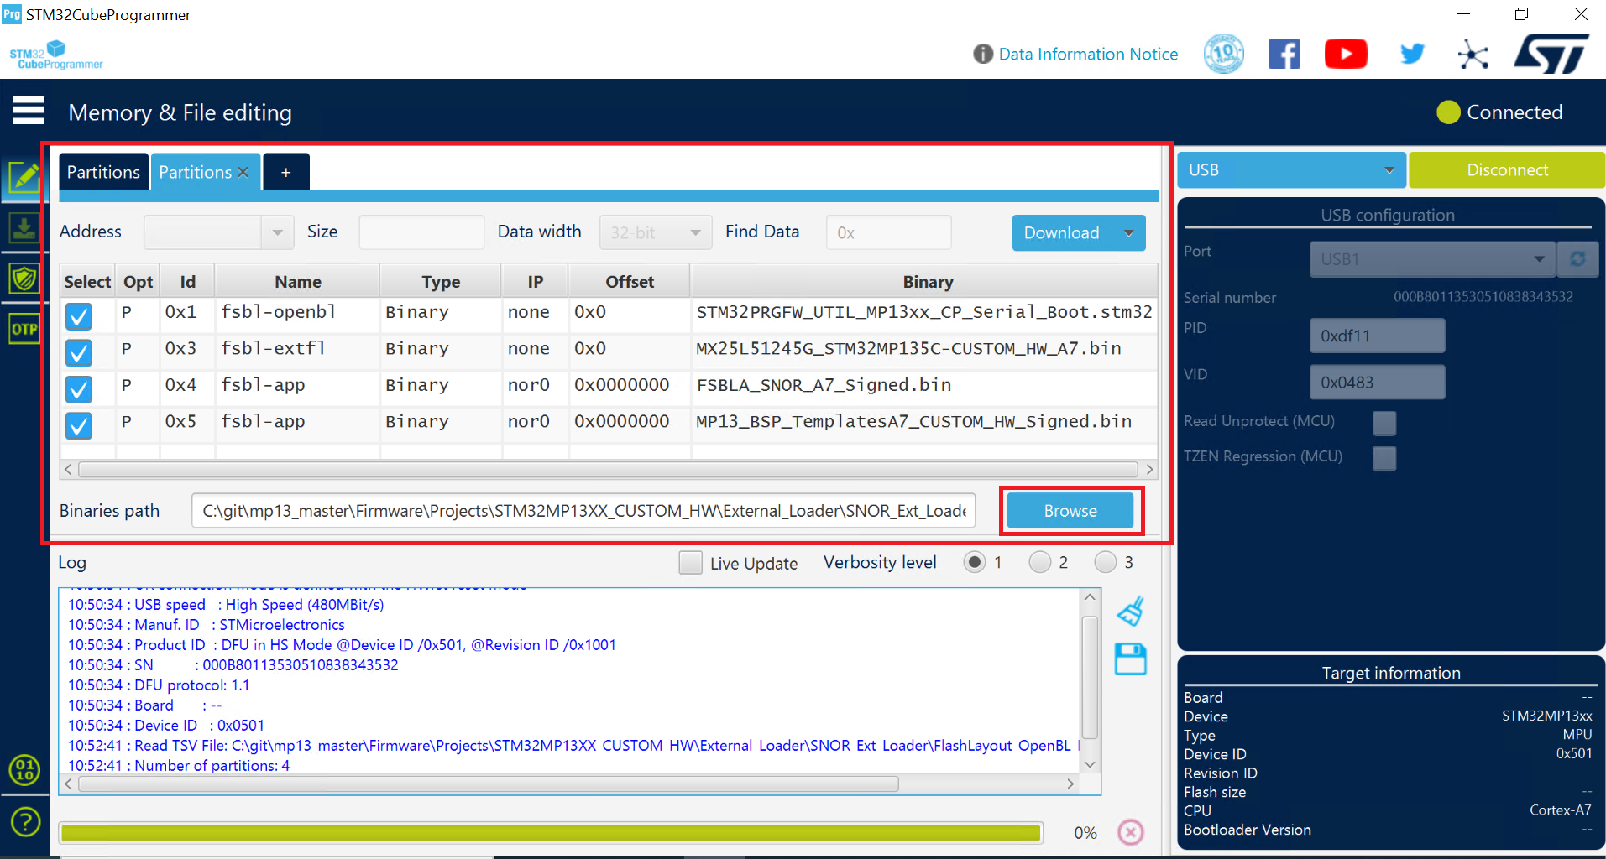Screen dimensions: 1606x859
Task: Add a new tab with plus
Action: [x=286, y=172]
